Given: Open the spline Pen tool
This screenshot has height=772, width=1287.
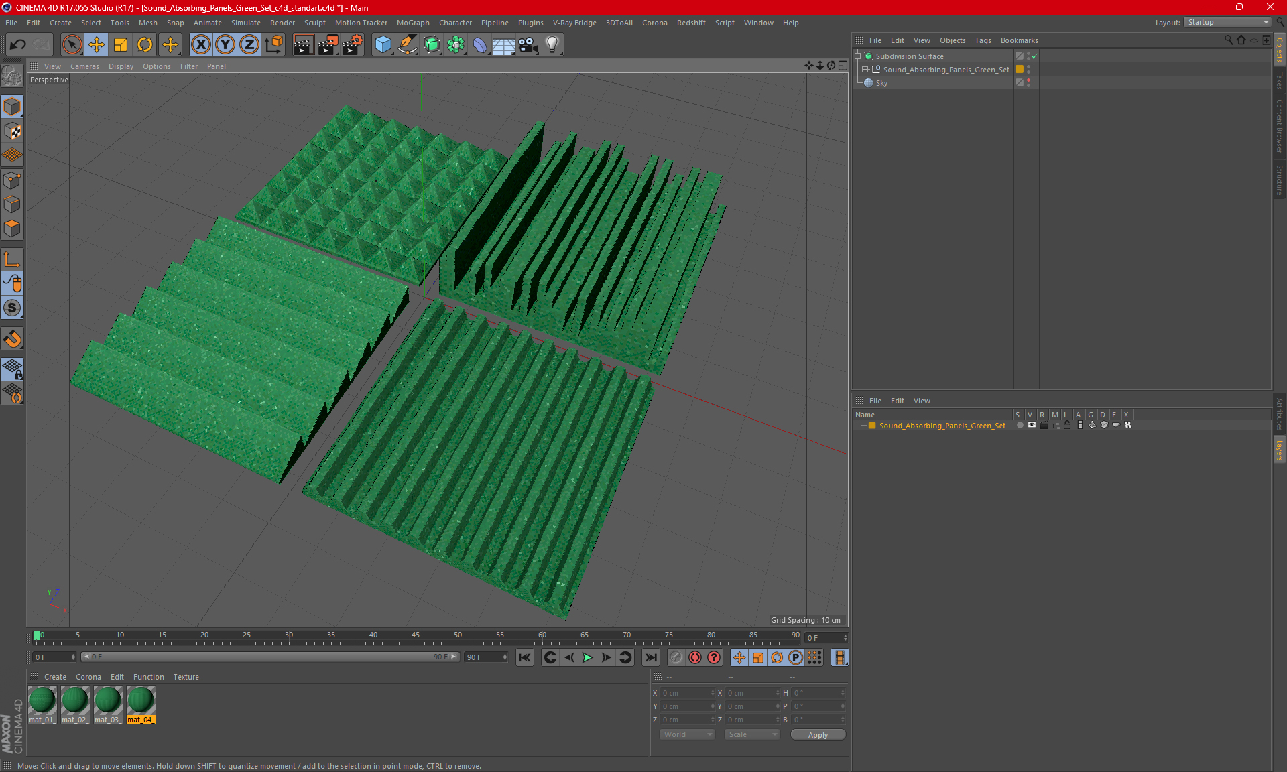Looking at the screenshot, I should (x=408, y=45).
